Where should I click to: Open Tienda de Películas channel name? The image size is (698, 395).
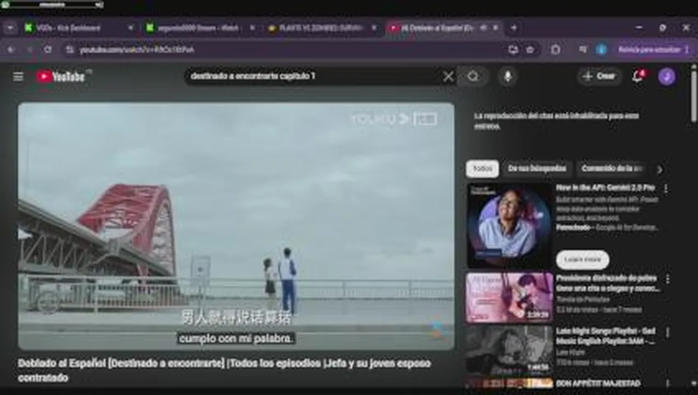(583, 300)
